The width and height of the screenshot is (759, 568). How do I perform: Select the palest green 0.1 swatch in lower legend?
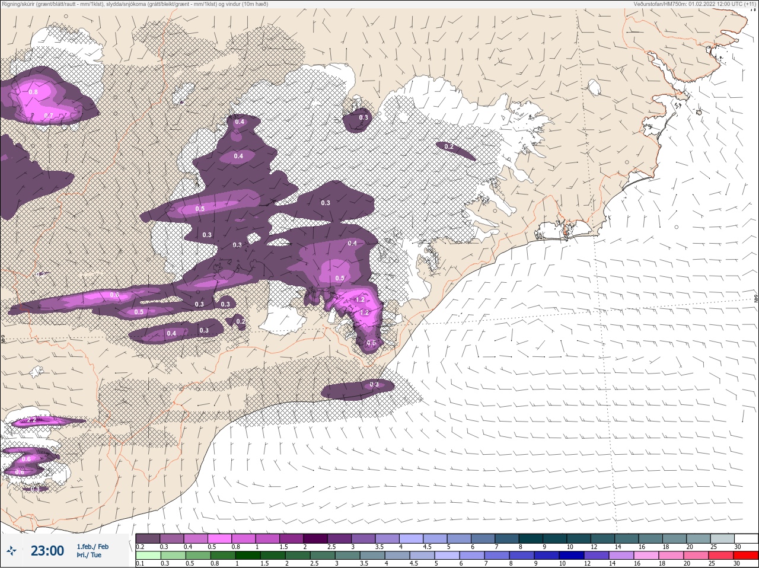(x=148, y=556)
